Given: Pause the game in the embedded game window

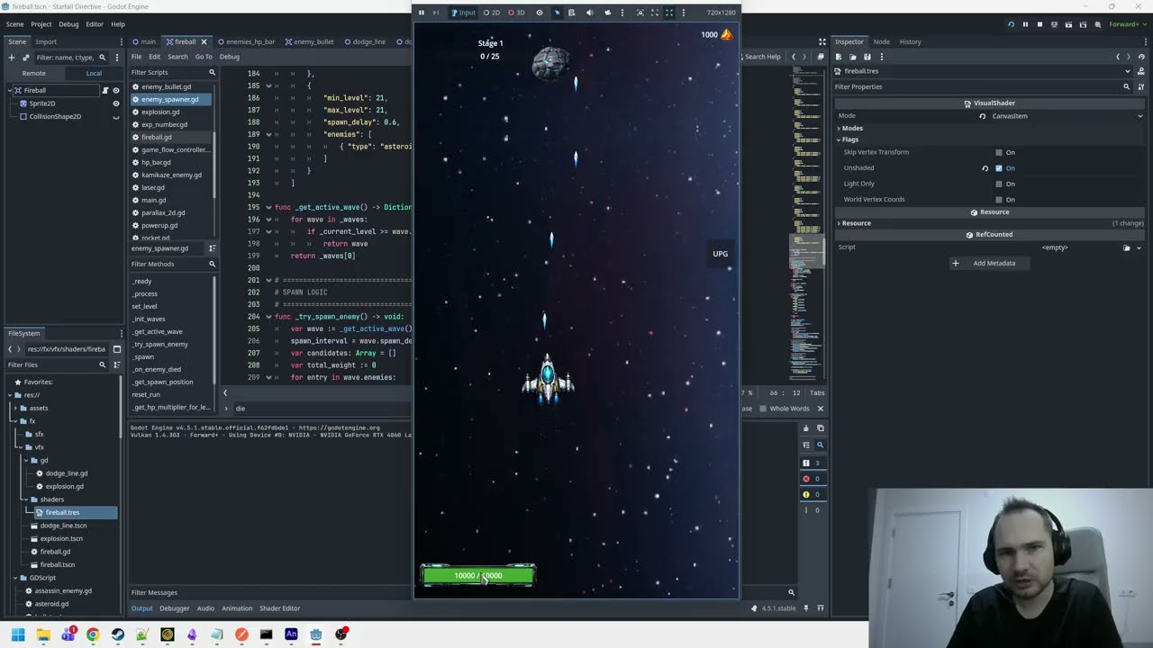Looking at the screenshot, I should tap(422, 13).
